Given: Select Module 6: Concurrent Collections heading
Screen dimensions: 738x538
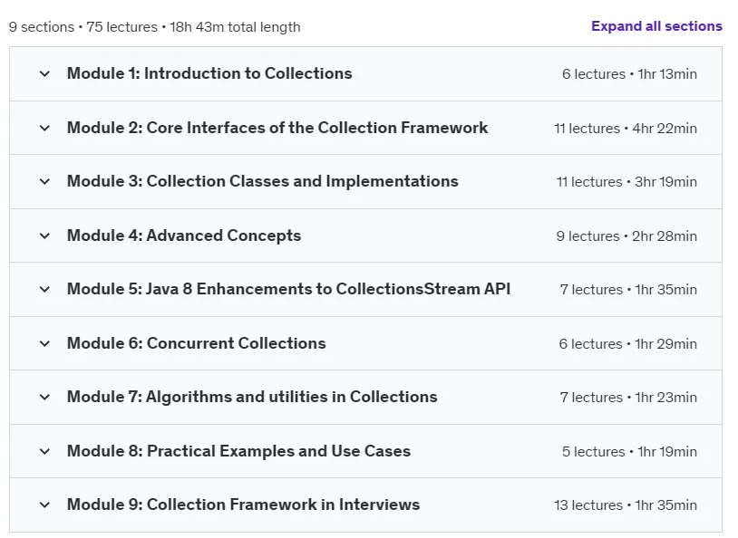Looking at the screenshot, I should pos(196,343).
